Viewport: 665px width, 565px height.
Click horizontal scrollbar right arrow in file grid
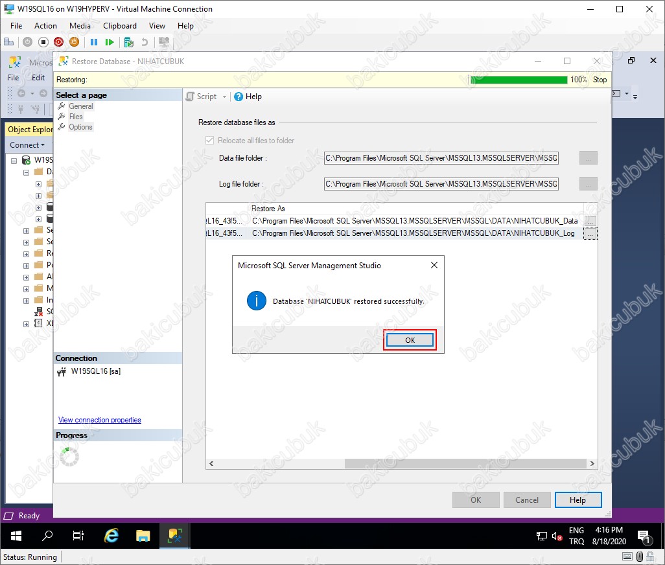592,464
